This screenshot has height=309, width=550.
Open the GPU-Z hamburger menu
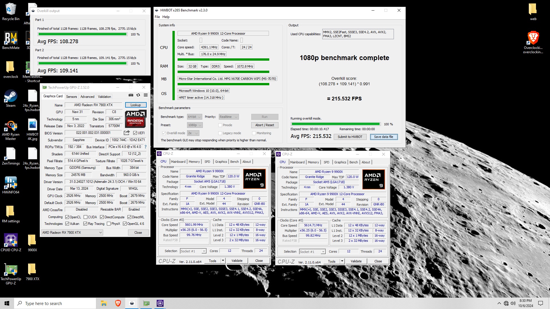tap(146, 95)
